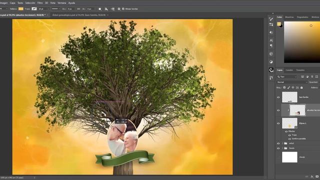Filter layers by shape type icon
Screen dimensions: 320x180
point(316,76)
